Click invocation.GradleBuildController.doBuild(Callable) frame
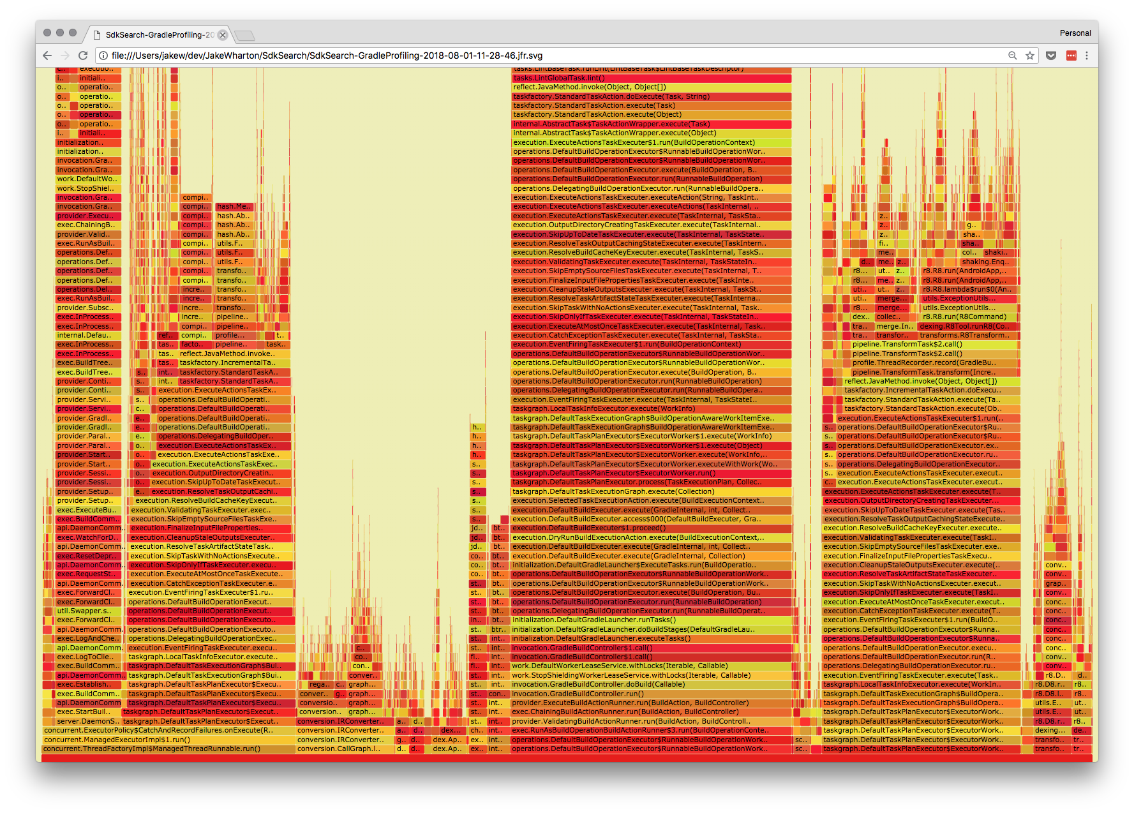1134x813 pixels. [652, 684]
